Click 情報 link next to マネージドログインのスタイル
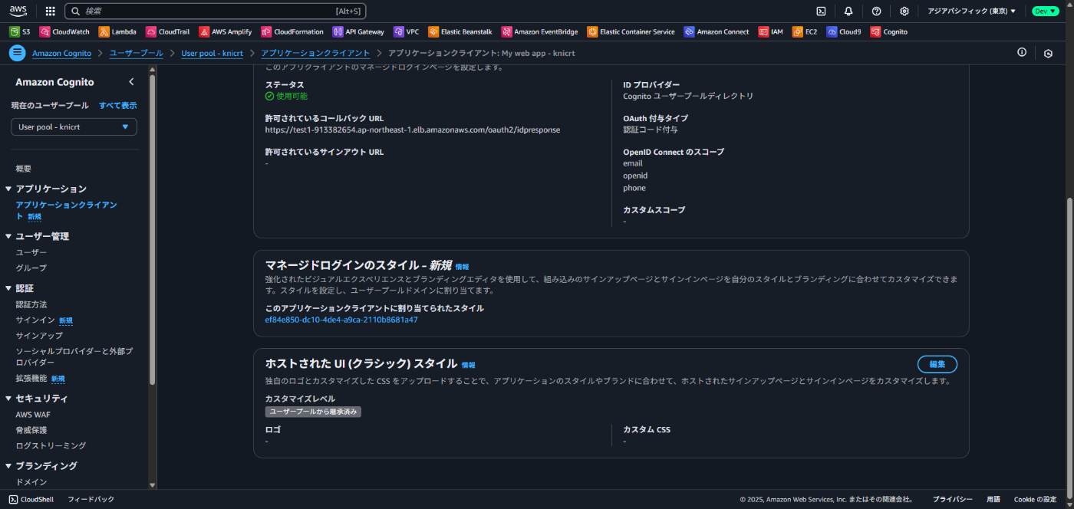Screen dimensions: 1074x509 pyautogui.click(x=462, y=267)
